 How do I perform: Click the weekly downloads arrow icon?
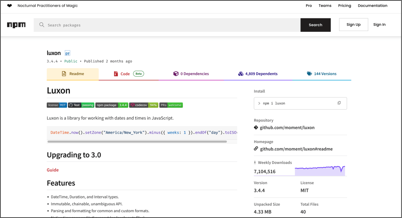coord(255,162)
